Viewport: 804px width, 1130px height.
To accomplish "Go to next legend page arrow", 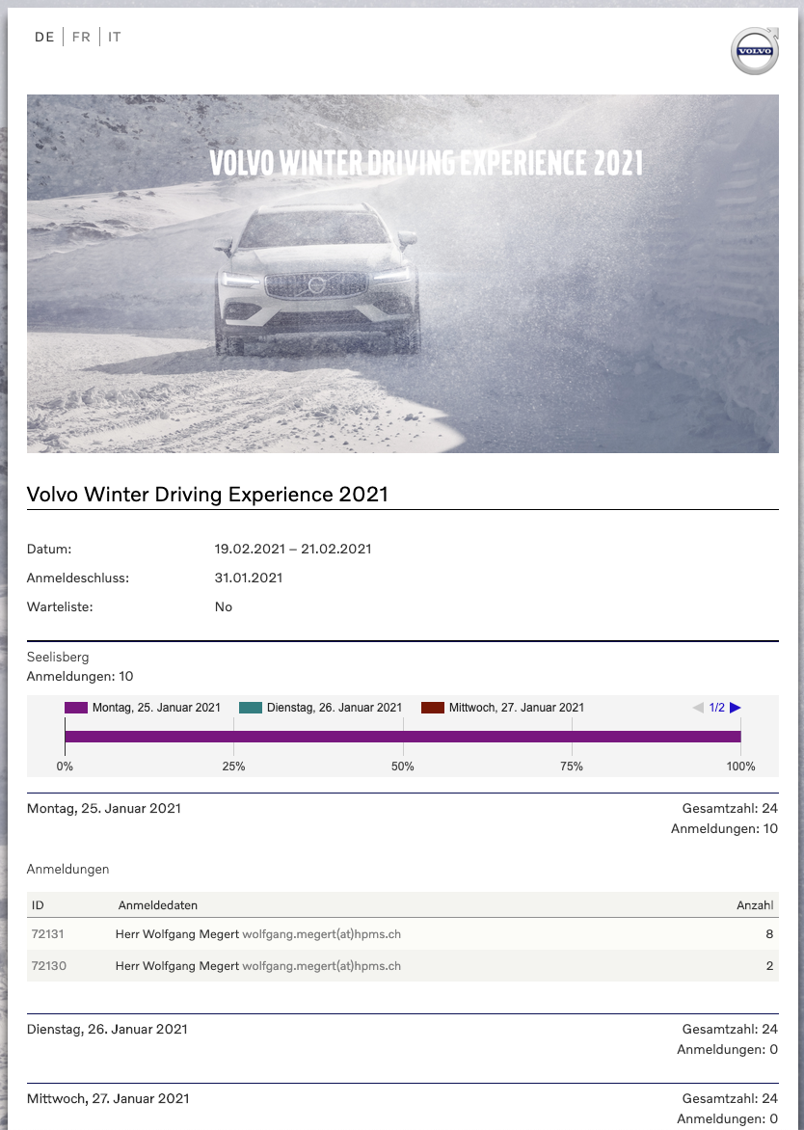I will pos(735,708).
